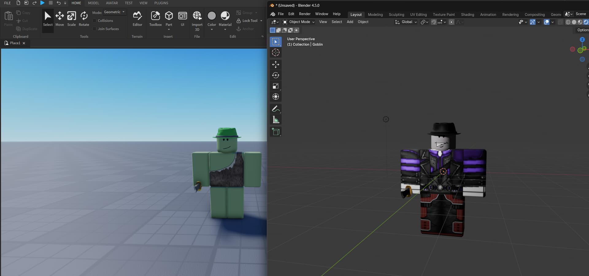Open the Mode dropdown set to Geometric

pos(114,12)
